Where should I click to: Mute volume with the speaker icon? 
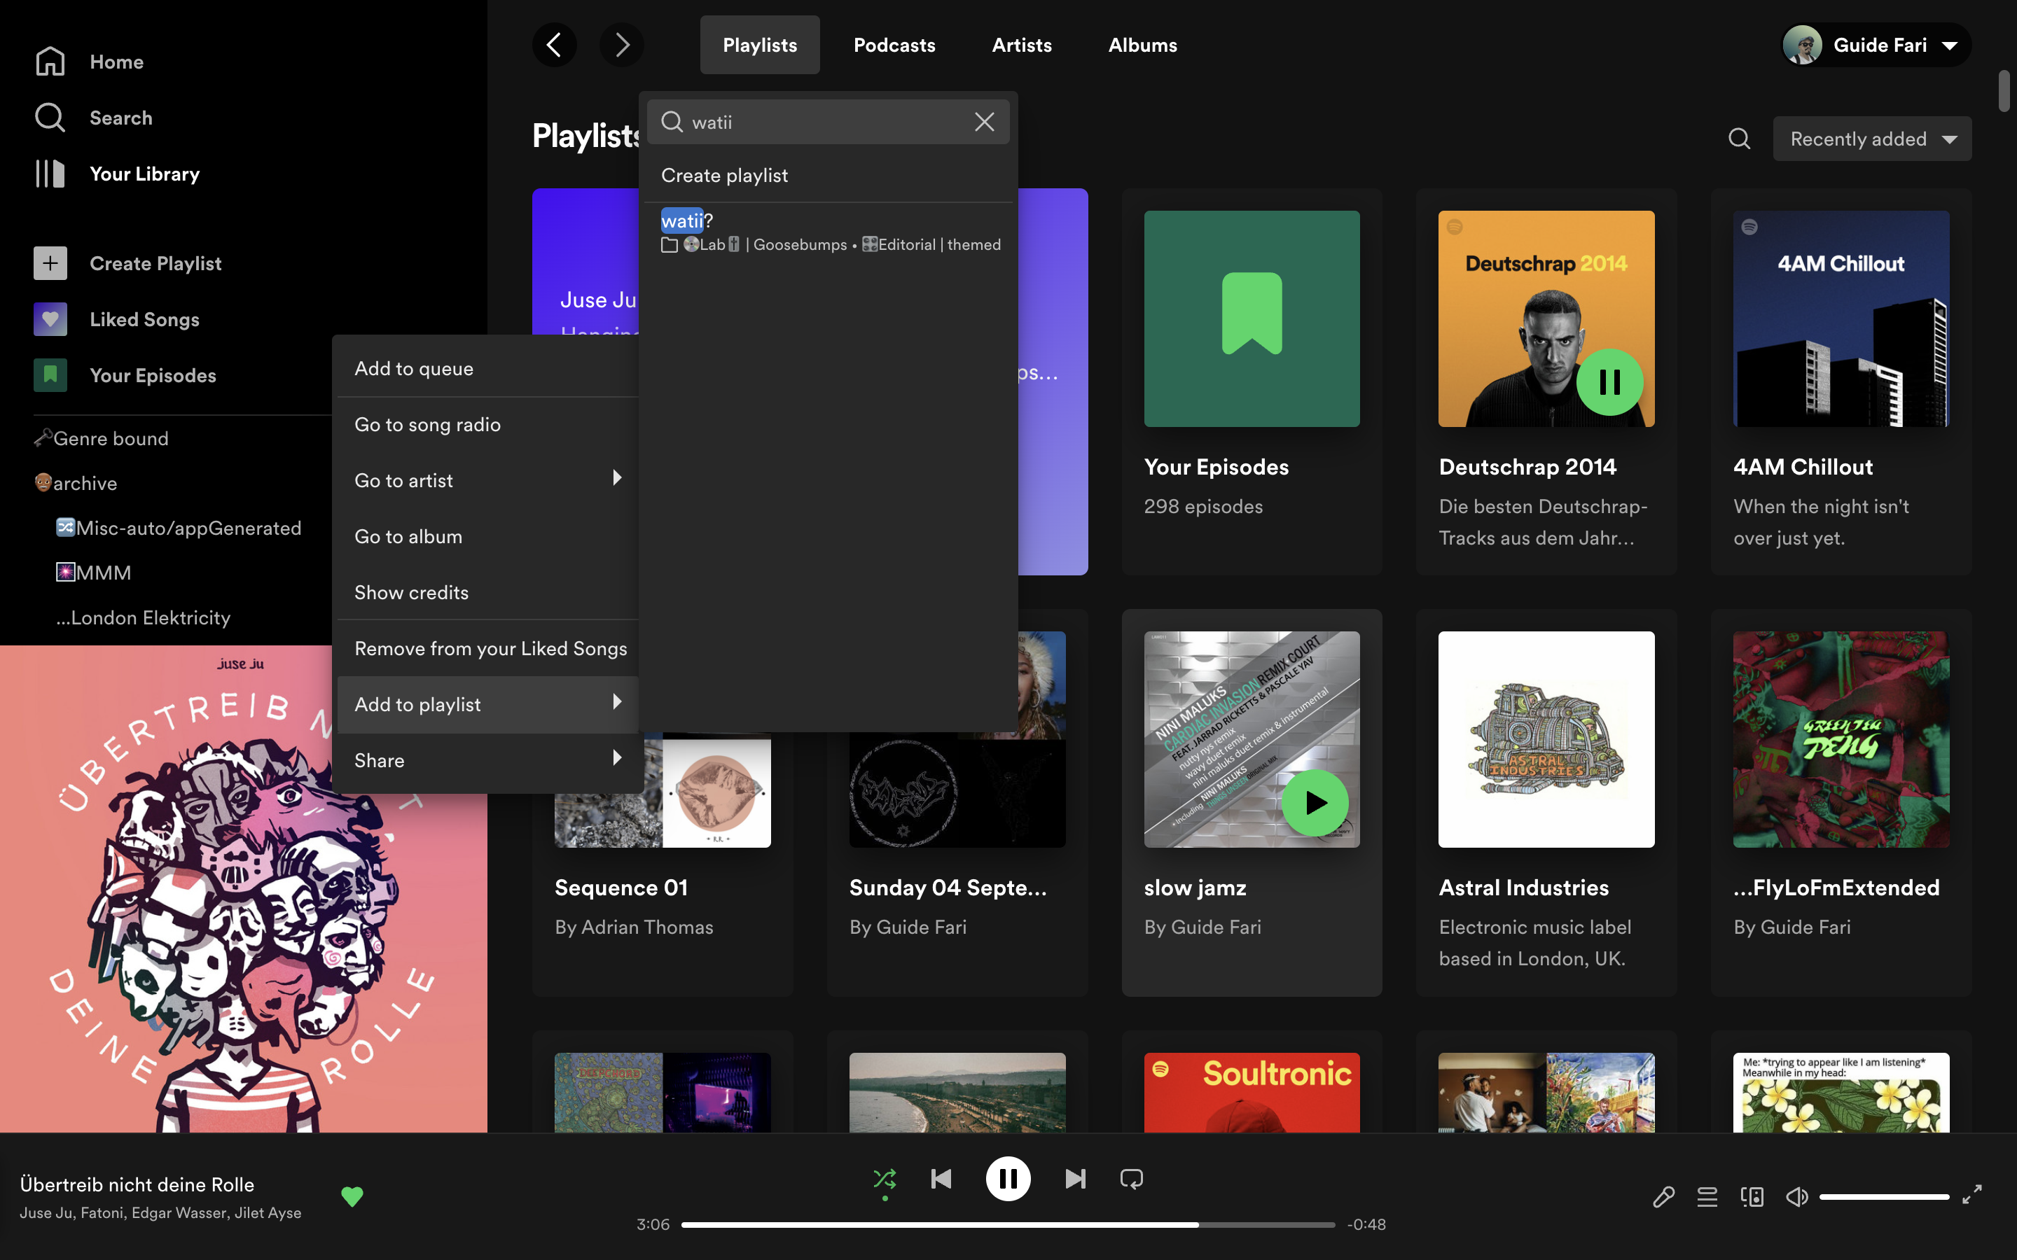[1797, 1197]
